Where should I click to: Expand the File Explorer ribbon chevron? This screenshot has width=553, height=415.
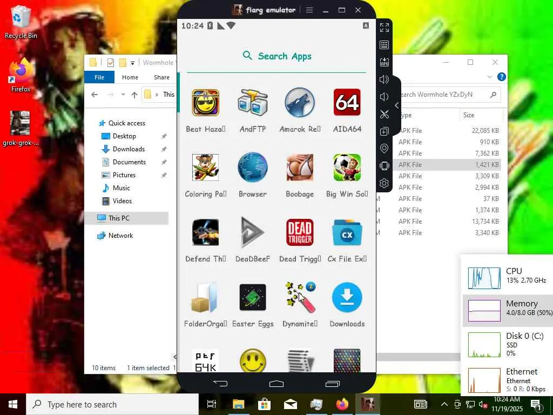[x=489, y=77]
